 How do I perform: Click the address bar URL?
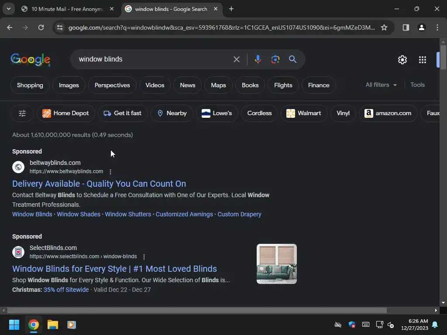coord(221,27)
